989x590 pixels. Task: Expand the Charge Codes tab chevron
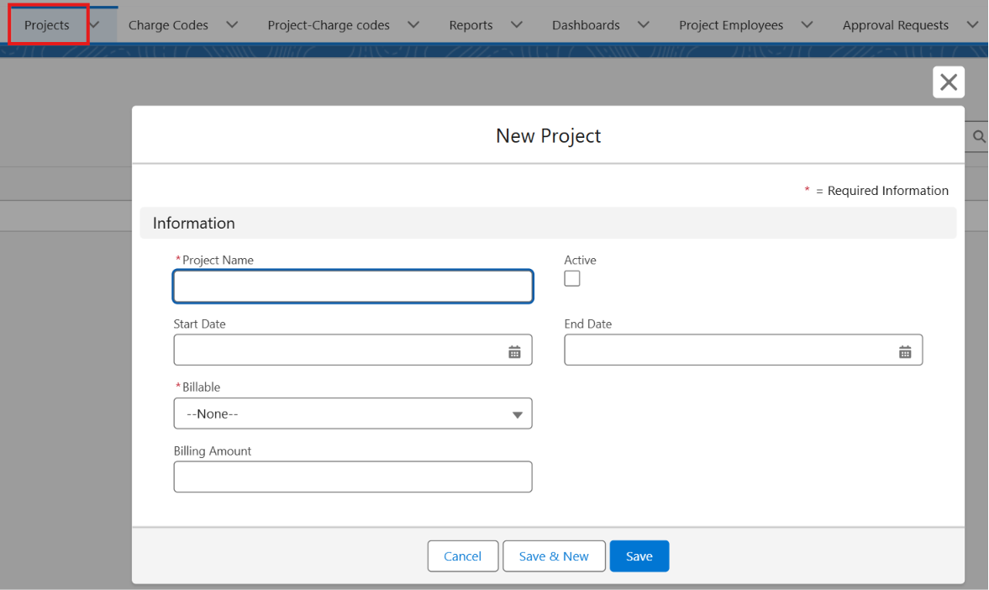point(232,24)
